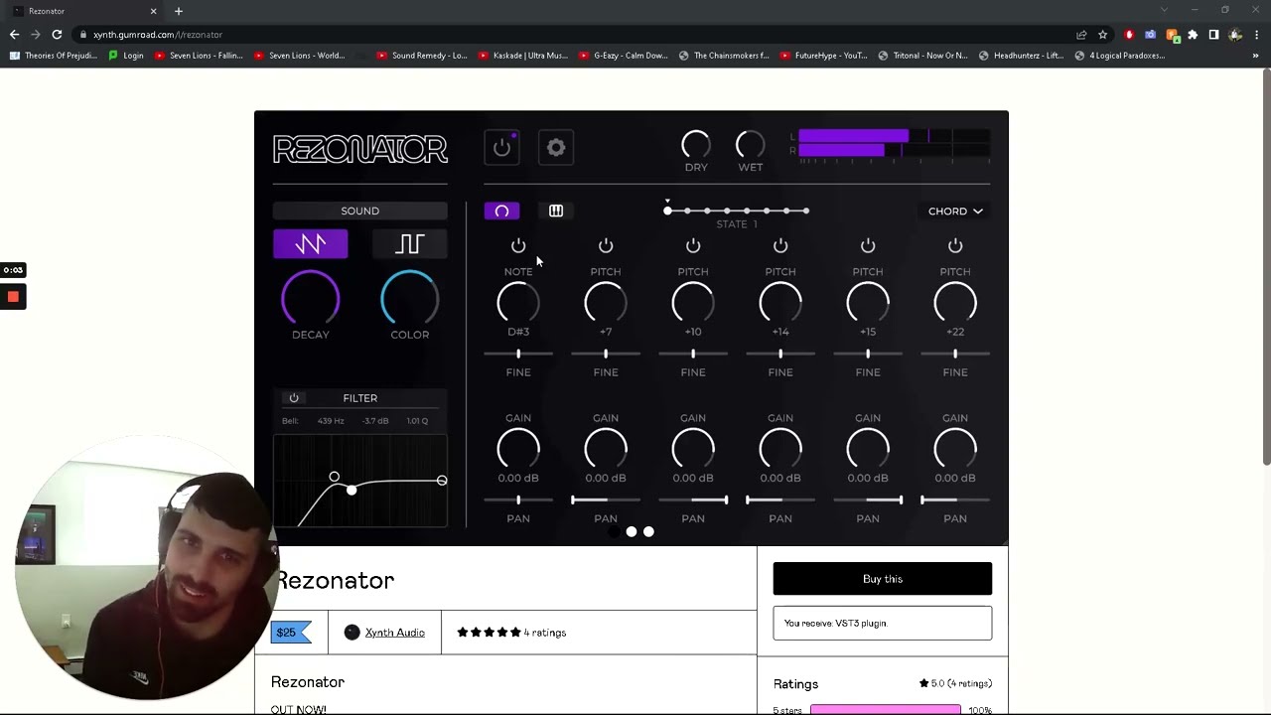
Task: Click the Rezonator logo in plugin
Action: [360, 150]
